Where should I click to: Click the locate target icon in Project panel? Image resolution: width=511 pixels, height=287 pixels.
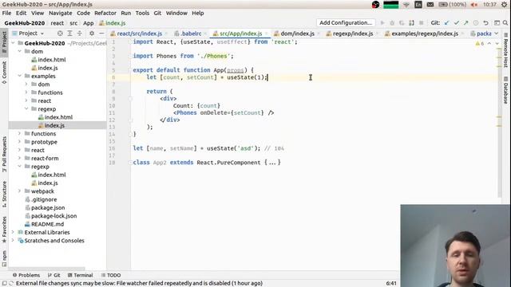[60, 33]
